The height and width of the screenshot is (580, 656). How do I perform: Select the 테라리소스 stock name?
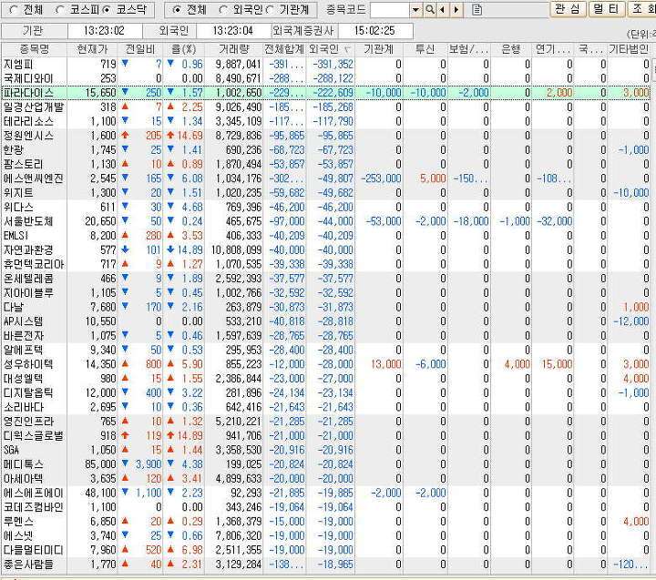click(28, 121)
